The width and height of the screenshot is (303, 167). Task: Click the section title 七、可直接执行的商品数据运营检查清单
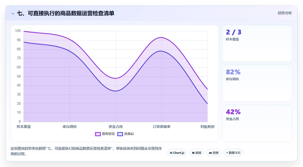[66, 13]
